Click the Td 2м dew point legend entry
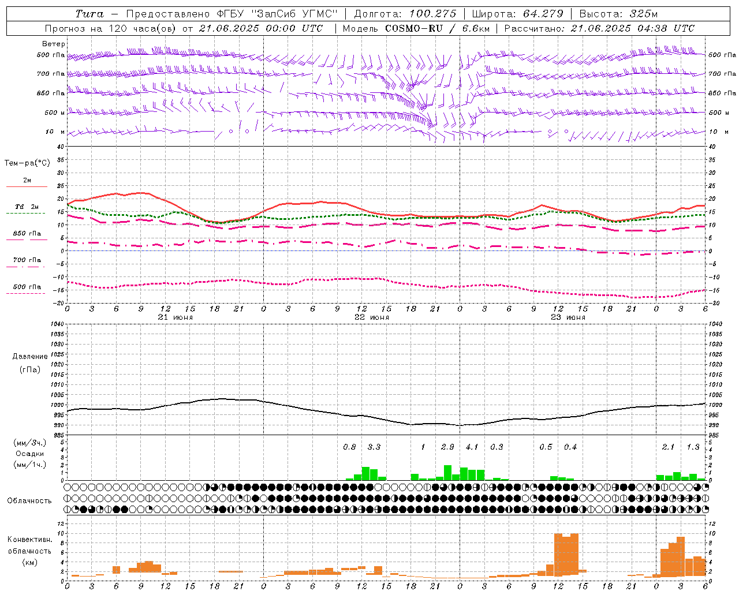739x591 pixels. (x=27, y=207)
